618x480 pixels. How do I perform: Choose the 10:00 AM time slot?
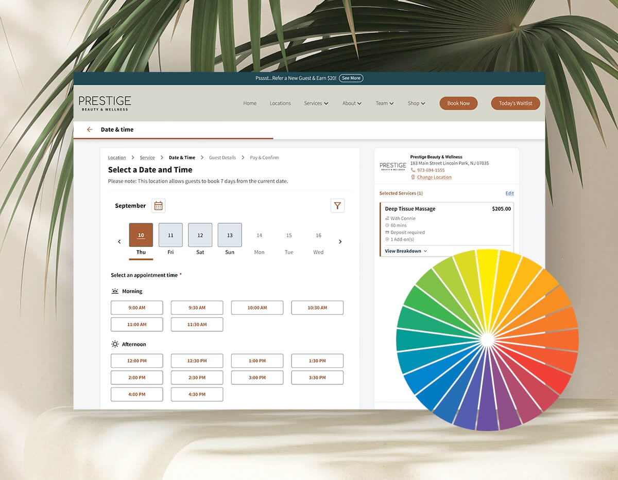pyautogui.click(x=257, y=308)
